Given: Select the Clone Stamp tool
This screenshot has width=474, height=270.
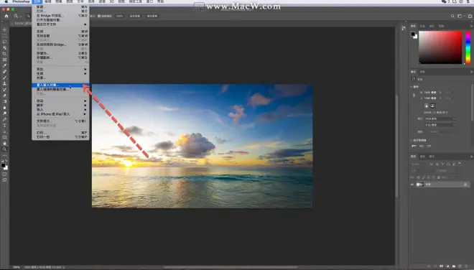Looking at the screenshot, I should 4,83.
